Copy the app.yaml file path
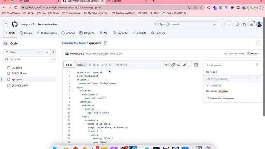The height and width of the screenshot is (149, 265). (105, 43)
